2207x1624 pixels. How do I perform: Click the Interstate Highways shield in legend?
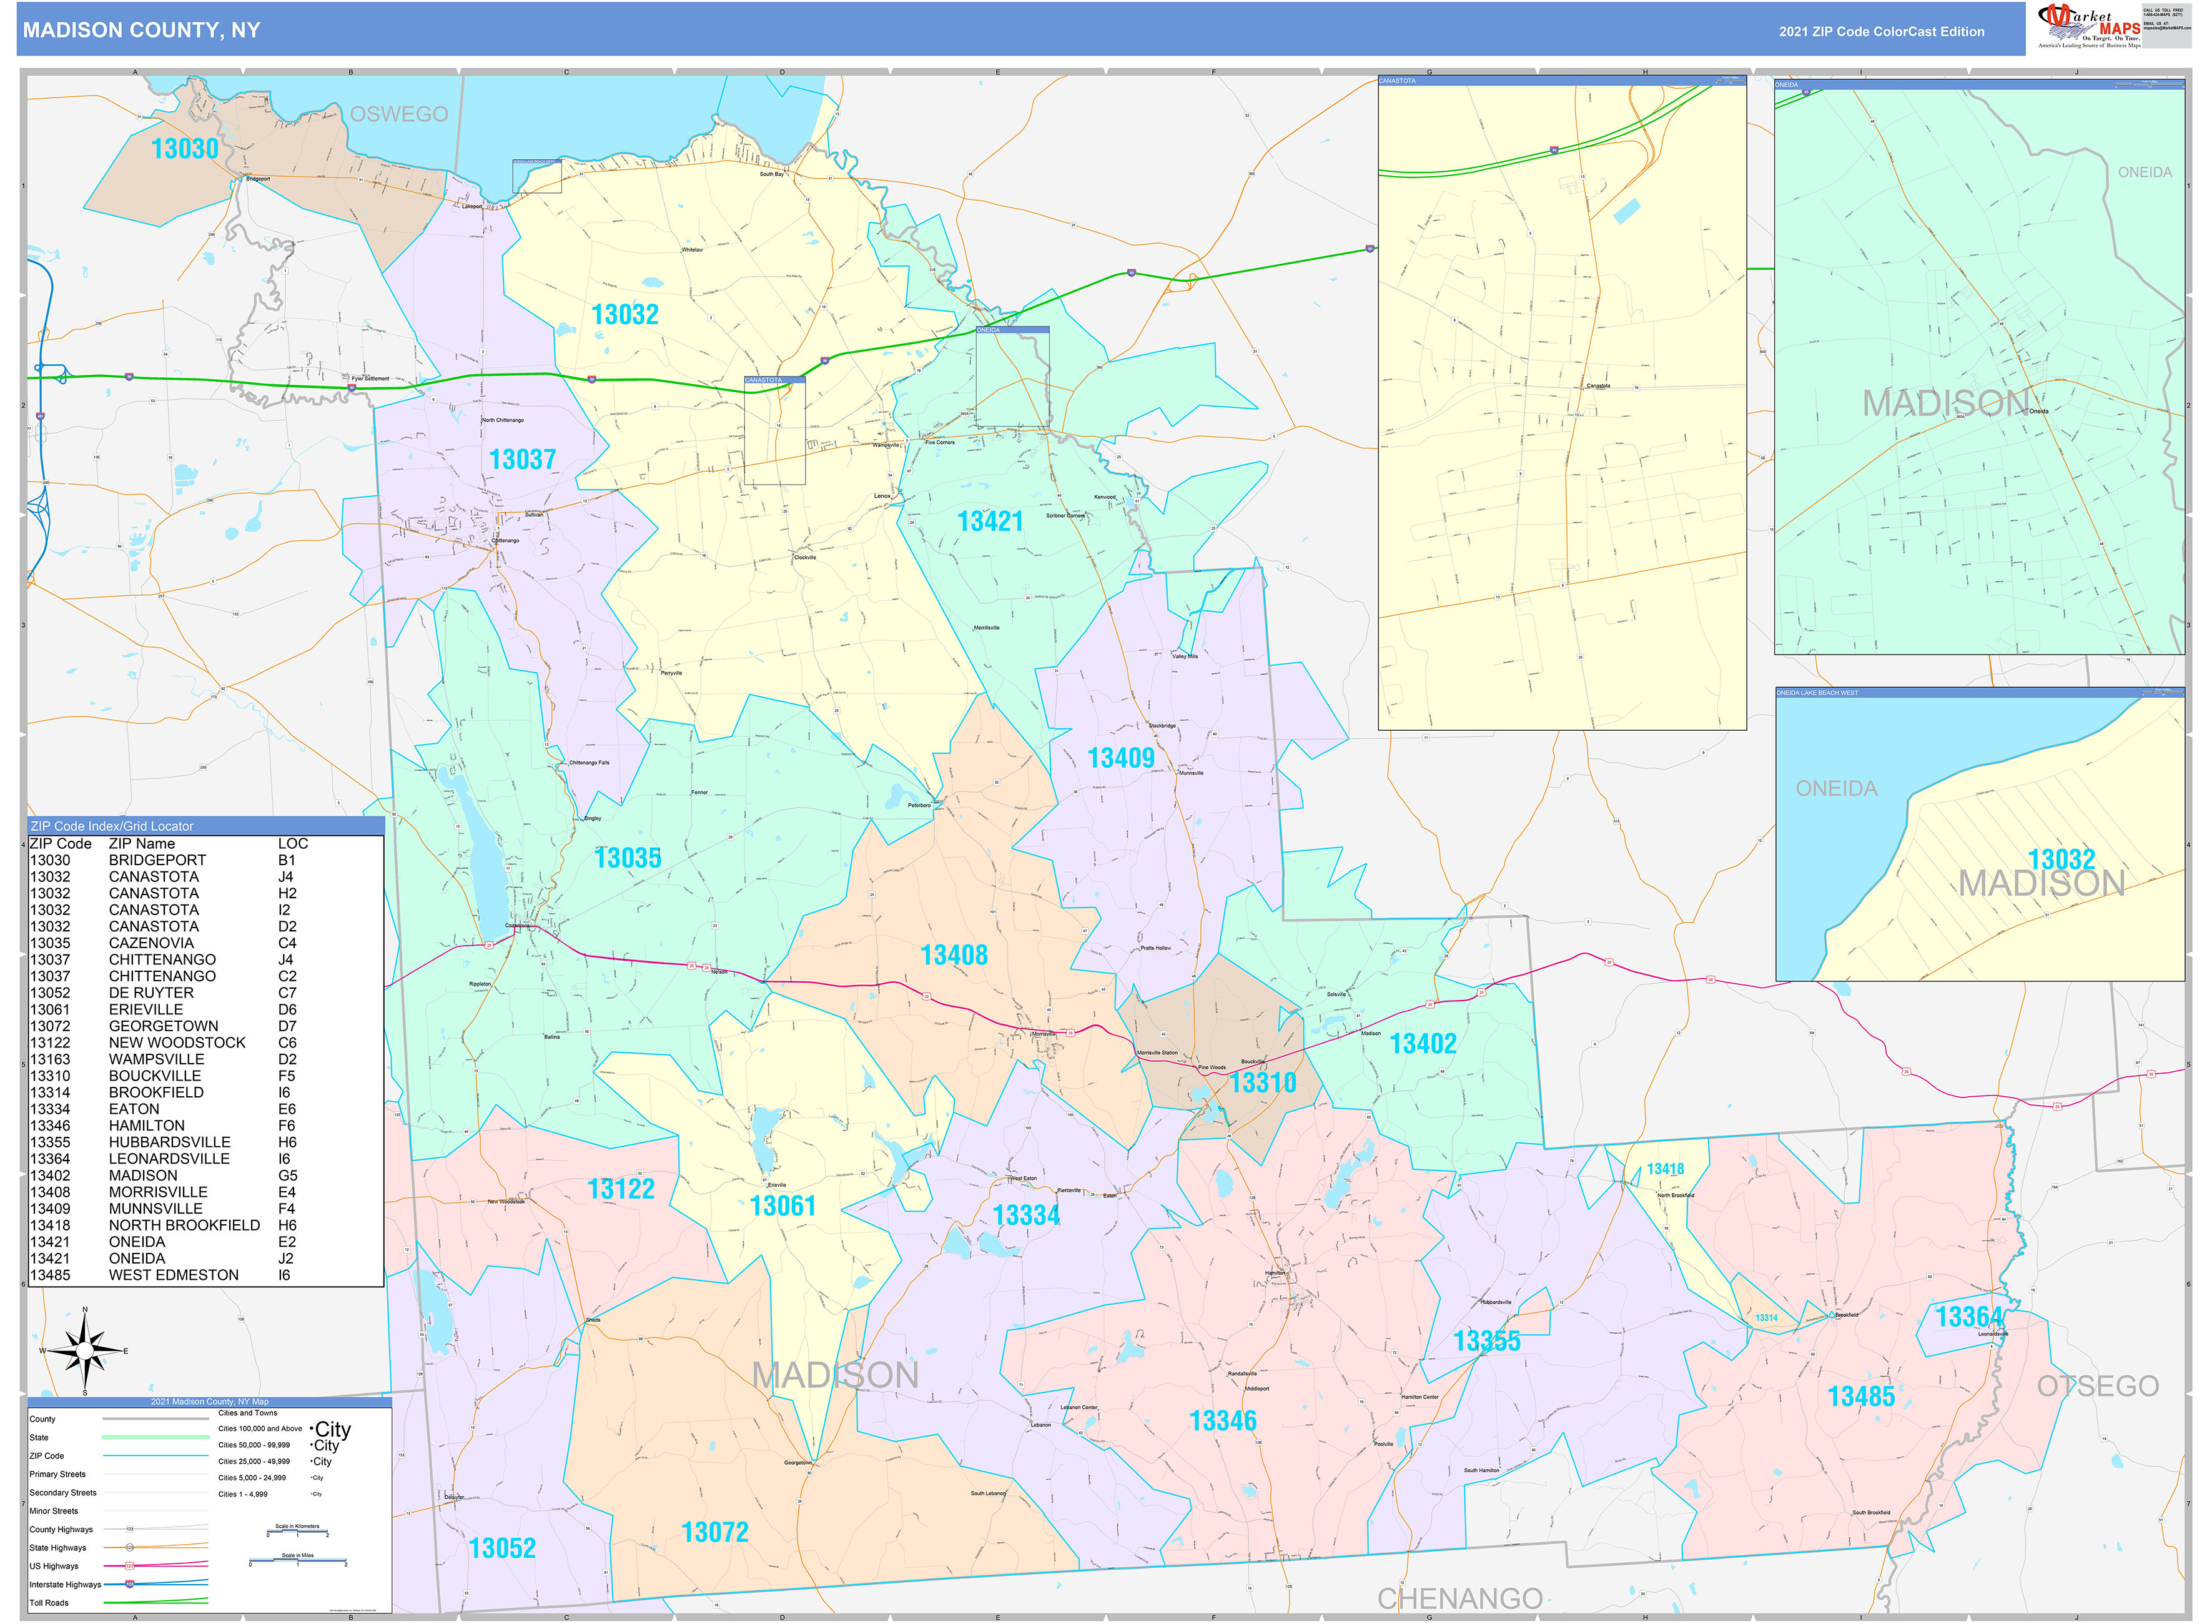tap(130, 1583)
